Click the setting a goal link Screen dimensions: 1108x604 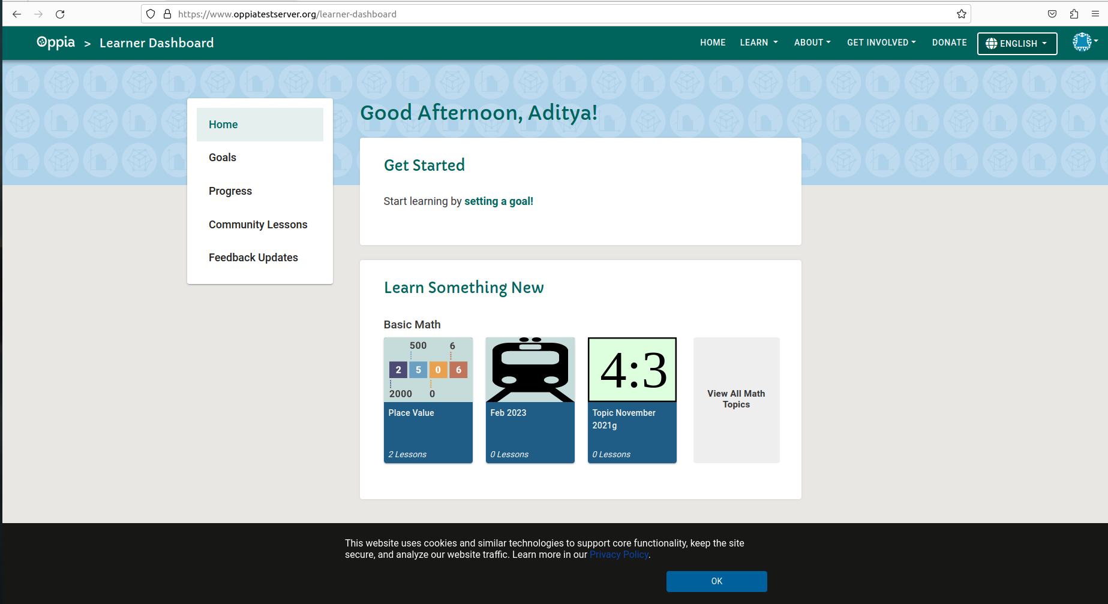(x=499, y=201)
